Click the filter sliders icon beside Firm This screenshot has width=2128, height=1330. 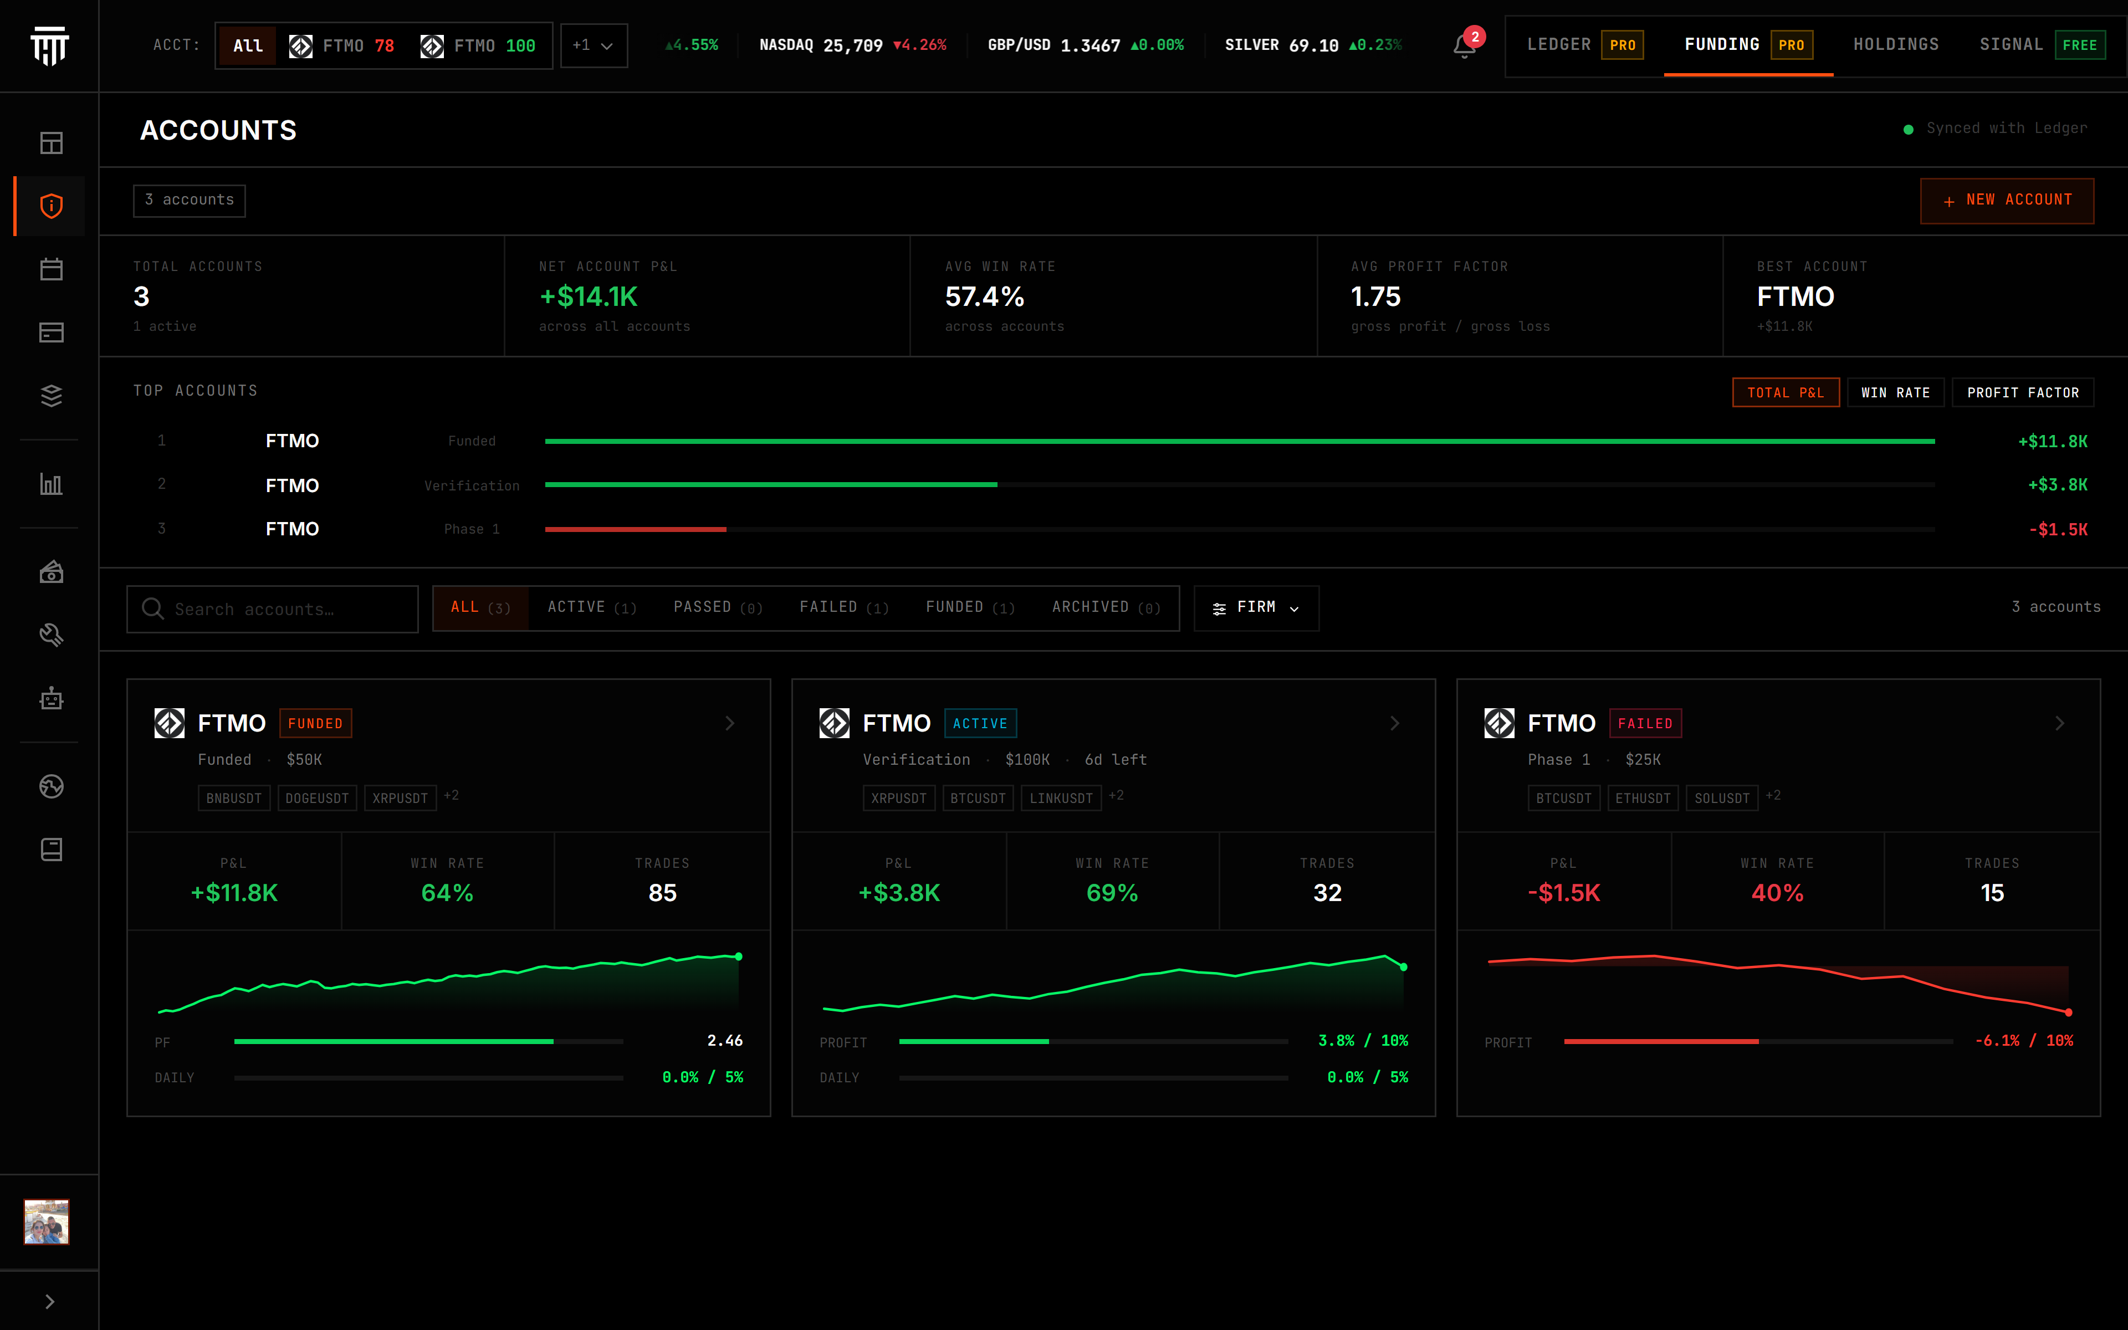point(1220,608)
